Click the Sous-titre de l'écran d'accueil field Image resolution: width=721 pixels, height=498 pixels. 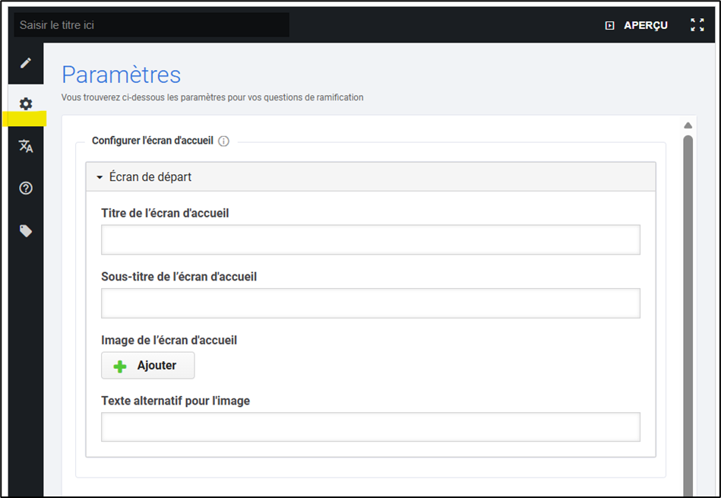coord(370,303)
